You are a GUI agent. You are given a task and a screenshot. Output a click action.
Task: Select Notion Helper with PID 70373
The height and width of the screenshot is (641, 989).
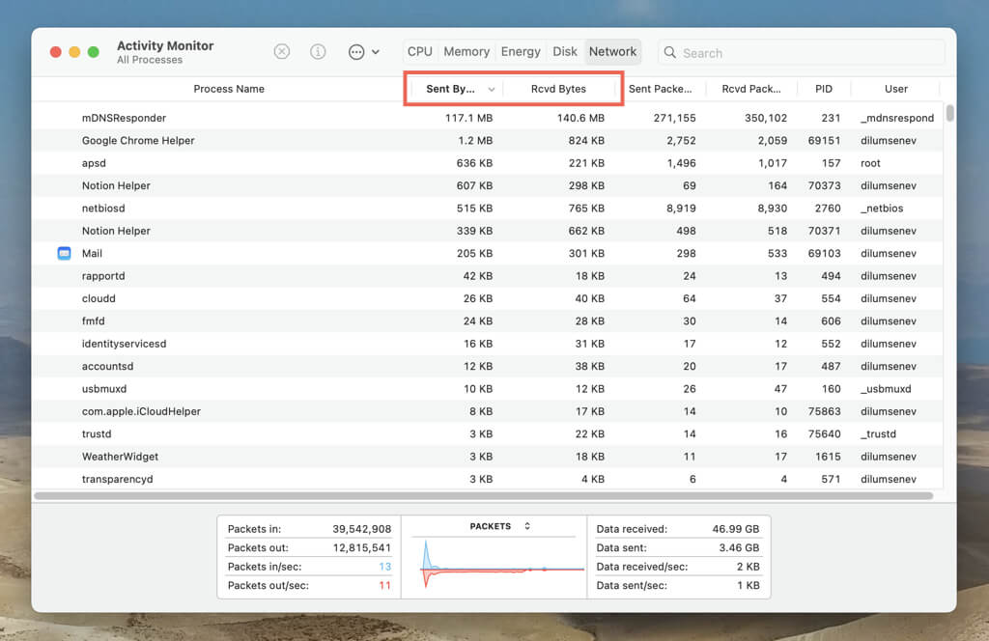[x=488, y=186]
